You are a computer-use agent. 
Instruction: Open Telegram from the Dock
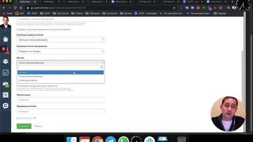110,139
